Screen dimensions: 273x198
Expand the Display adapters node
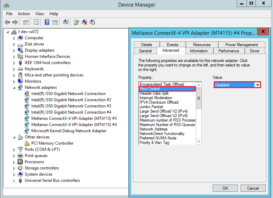(14, 51)
